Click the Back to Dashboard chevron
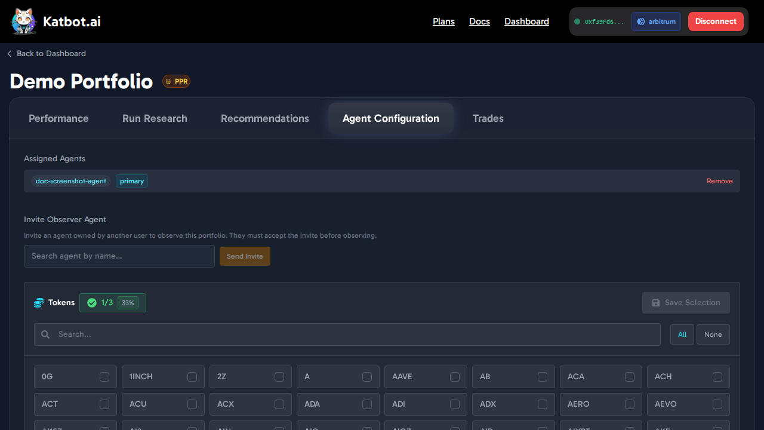 [x=10, y=54]
